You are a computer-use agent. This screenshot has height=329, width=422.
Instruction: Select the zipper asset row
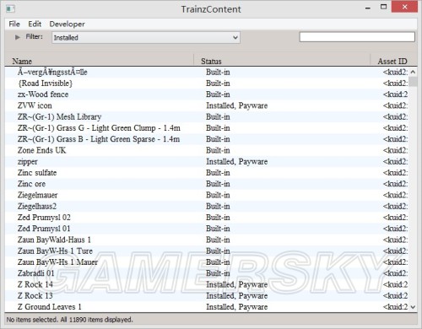click(x=207, y=162)
